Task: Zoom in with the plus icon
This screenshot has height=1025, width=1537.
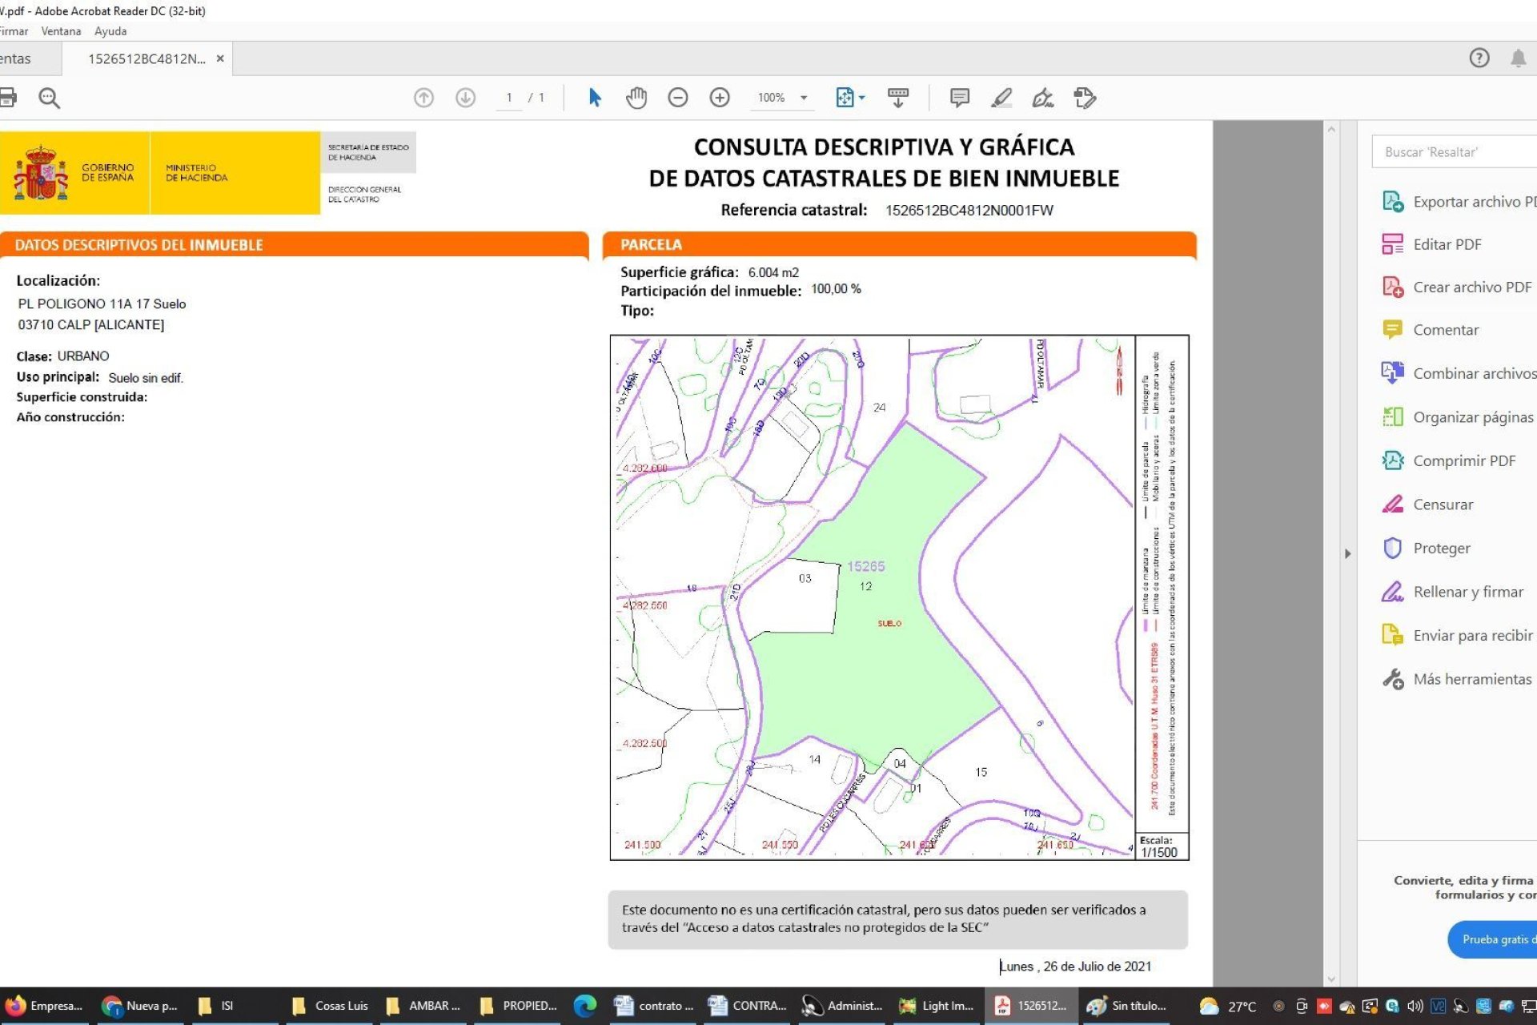Action: [720, 97]
